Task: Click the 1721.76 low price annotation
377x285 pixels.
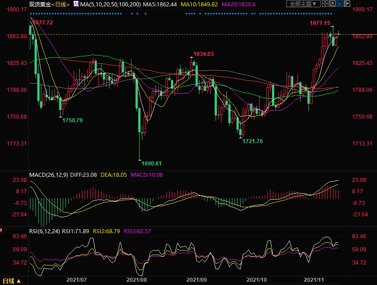Action: 252,141
